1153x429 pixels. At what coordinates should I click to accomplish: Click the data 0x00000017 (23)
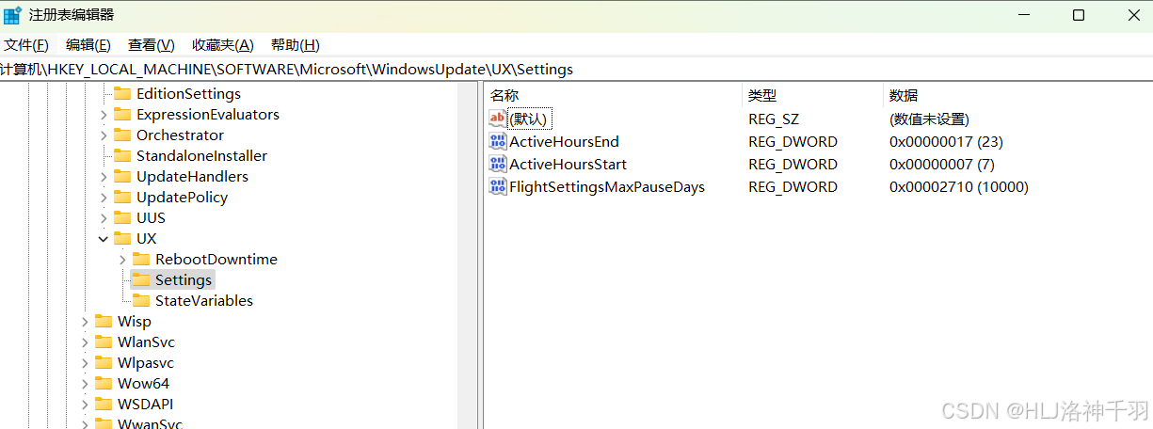[x=946, y=141]
